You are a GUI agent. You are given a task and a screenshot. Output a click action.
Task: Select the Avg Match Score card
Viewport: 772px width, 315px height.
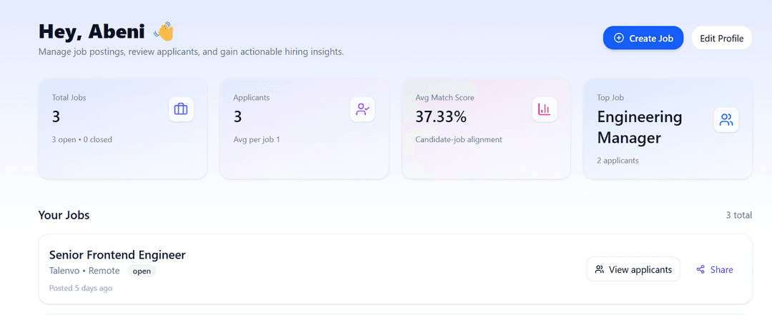click(486, 129)
